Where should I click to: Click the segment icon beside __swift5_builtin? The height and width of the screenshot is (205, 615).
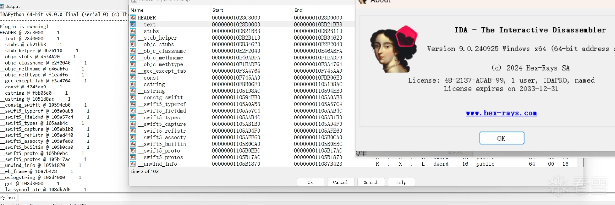click(x=133, y=144)
